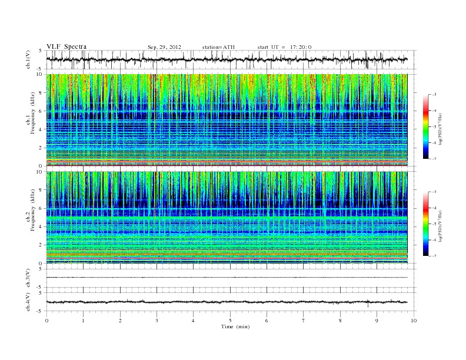
Task: Click the date 'Sep. 29, 2012'
Action: 164,47
